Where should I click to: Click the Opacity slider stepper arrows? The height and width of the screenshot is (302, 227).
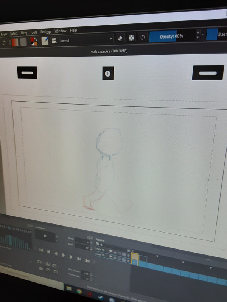click(198, 35)
